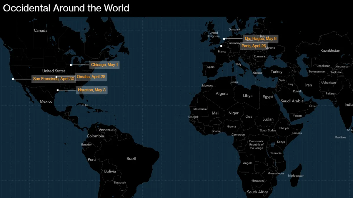
Task: Click The Hague, May 8 callout
Action: coord(261,39)
